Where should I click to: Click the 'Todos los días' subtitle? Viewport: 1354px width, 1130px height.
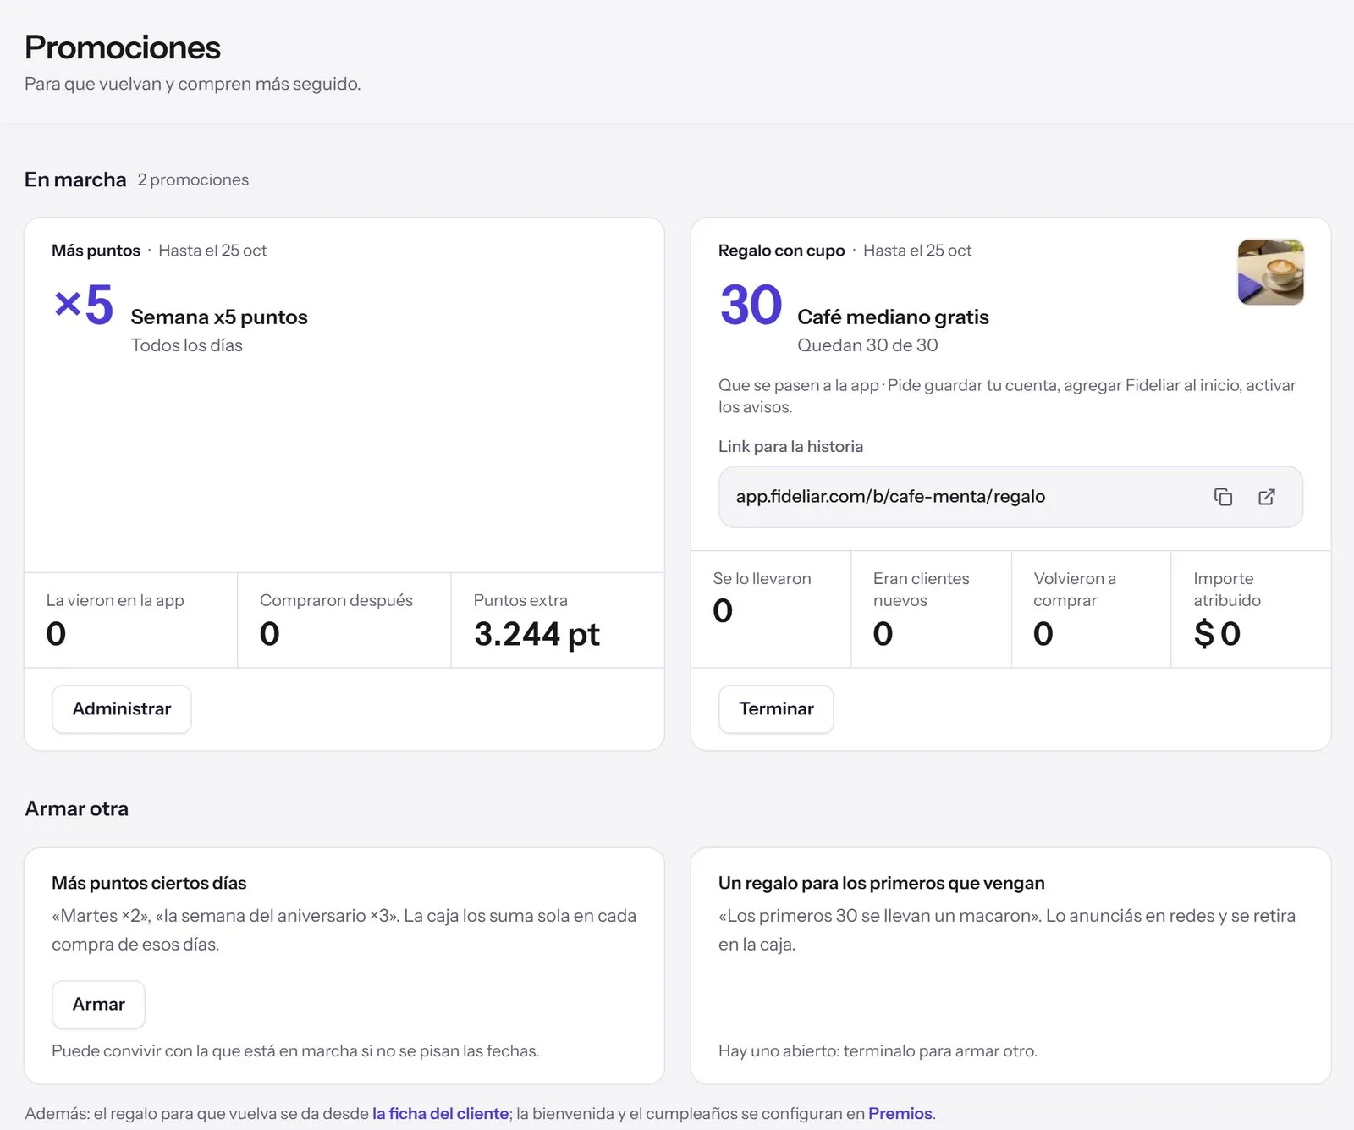tap(187, 345)
